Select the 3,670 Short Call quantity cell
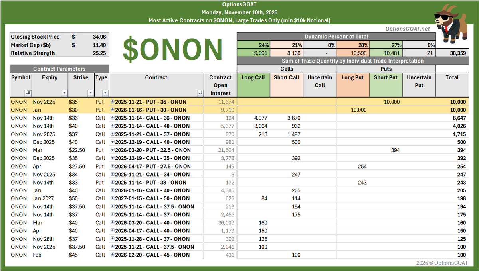This screenshot has height=271, width=479. pyautogui.click(x=286, y=118)
